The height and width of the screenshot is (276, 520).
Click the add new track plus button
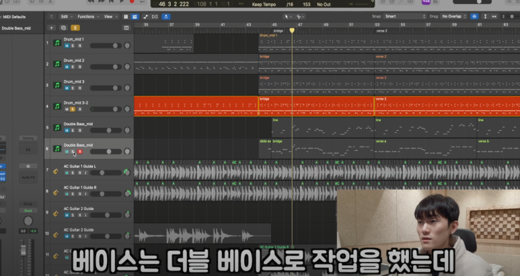tap(52, 28)
